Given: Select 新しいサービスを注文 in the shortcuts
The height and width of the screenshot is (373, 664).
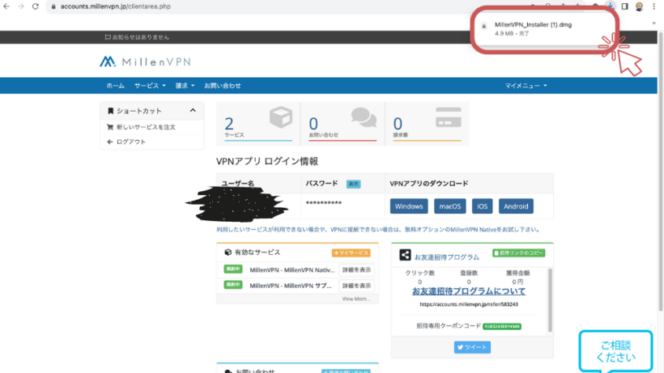Looking at the screenshot, I should [x=146, y=127].
